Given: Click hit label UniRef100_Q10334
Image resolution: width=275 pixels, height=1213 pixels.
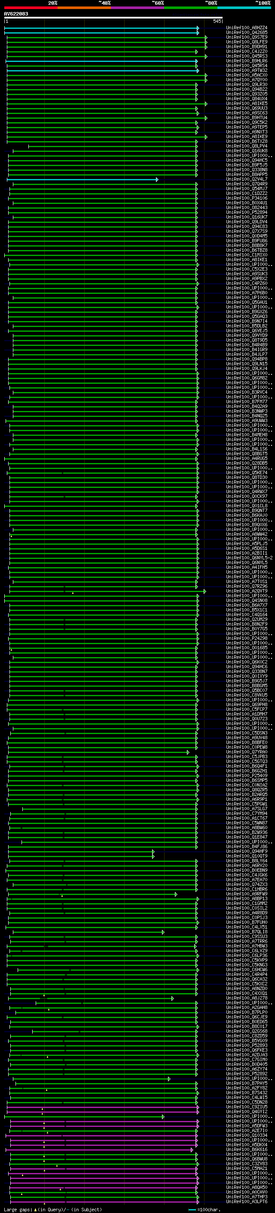Looking at the screenshot, I should [x=247, y=1135].
